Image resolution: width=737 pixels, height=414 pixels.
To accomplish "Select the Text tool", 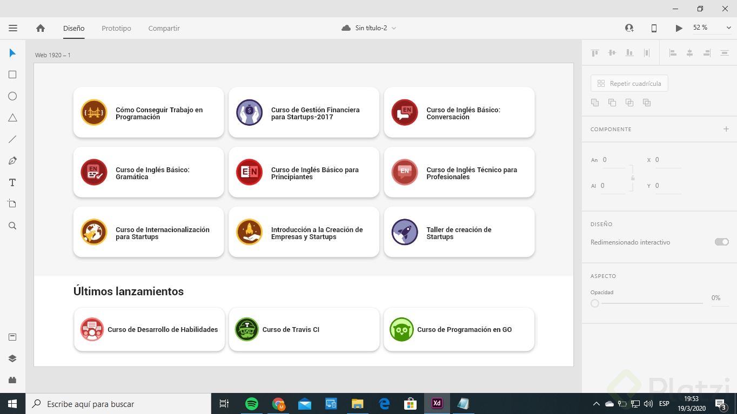I will pyautogui.click(x=12, y=182).
